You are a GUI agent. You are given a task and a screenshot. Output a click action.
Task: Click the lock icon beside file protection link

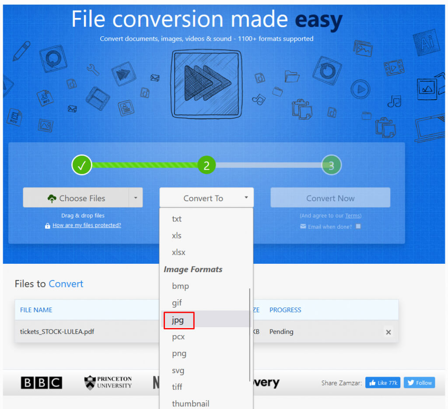click(x=47, y=226)
